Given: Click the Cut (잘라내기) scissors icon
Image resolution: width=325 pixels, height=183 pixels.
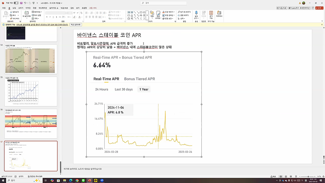Looking at the screenshot, I should click(11, 12).
